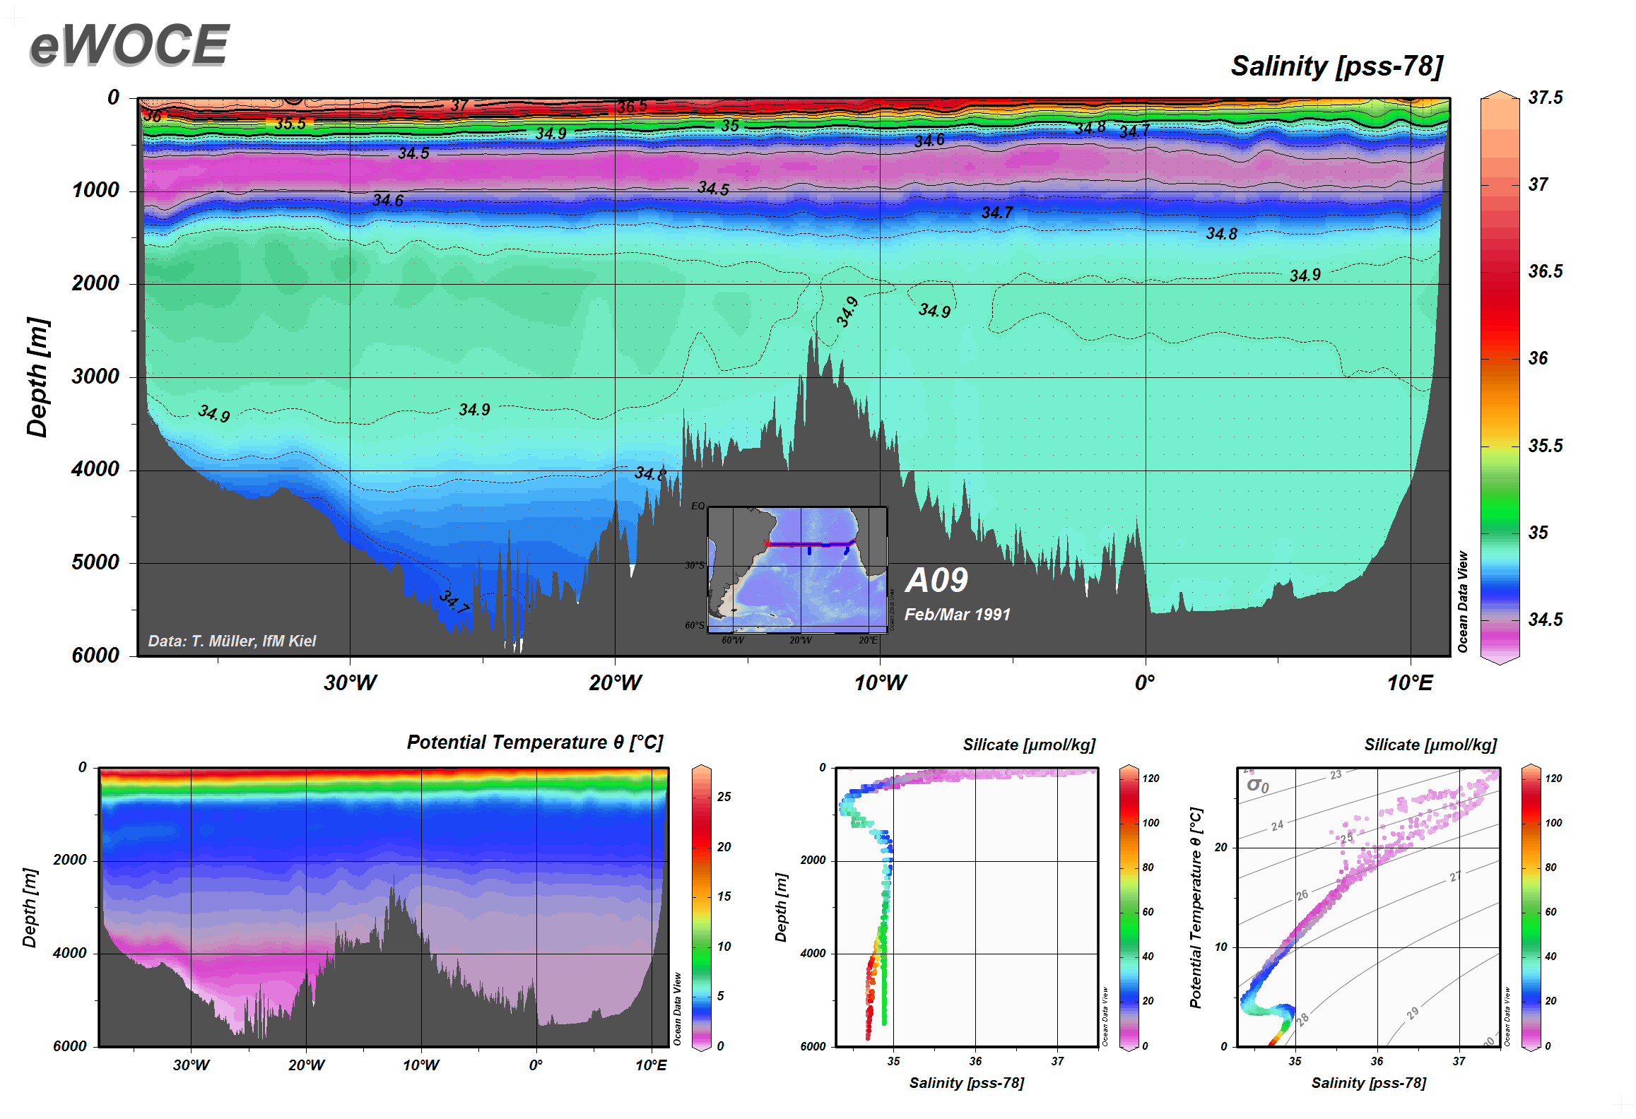Click the temperature section's 'Depth [m]' axis label
Viewport: 1636px width, 1119px height.
point(29,908)
